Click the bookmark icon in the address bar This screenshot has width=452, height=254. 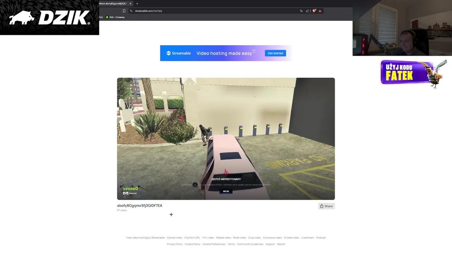(124, 11)
